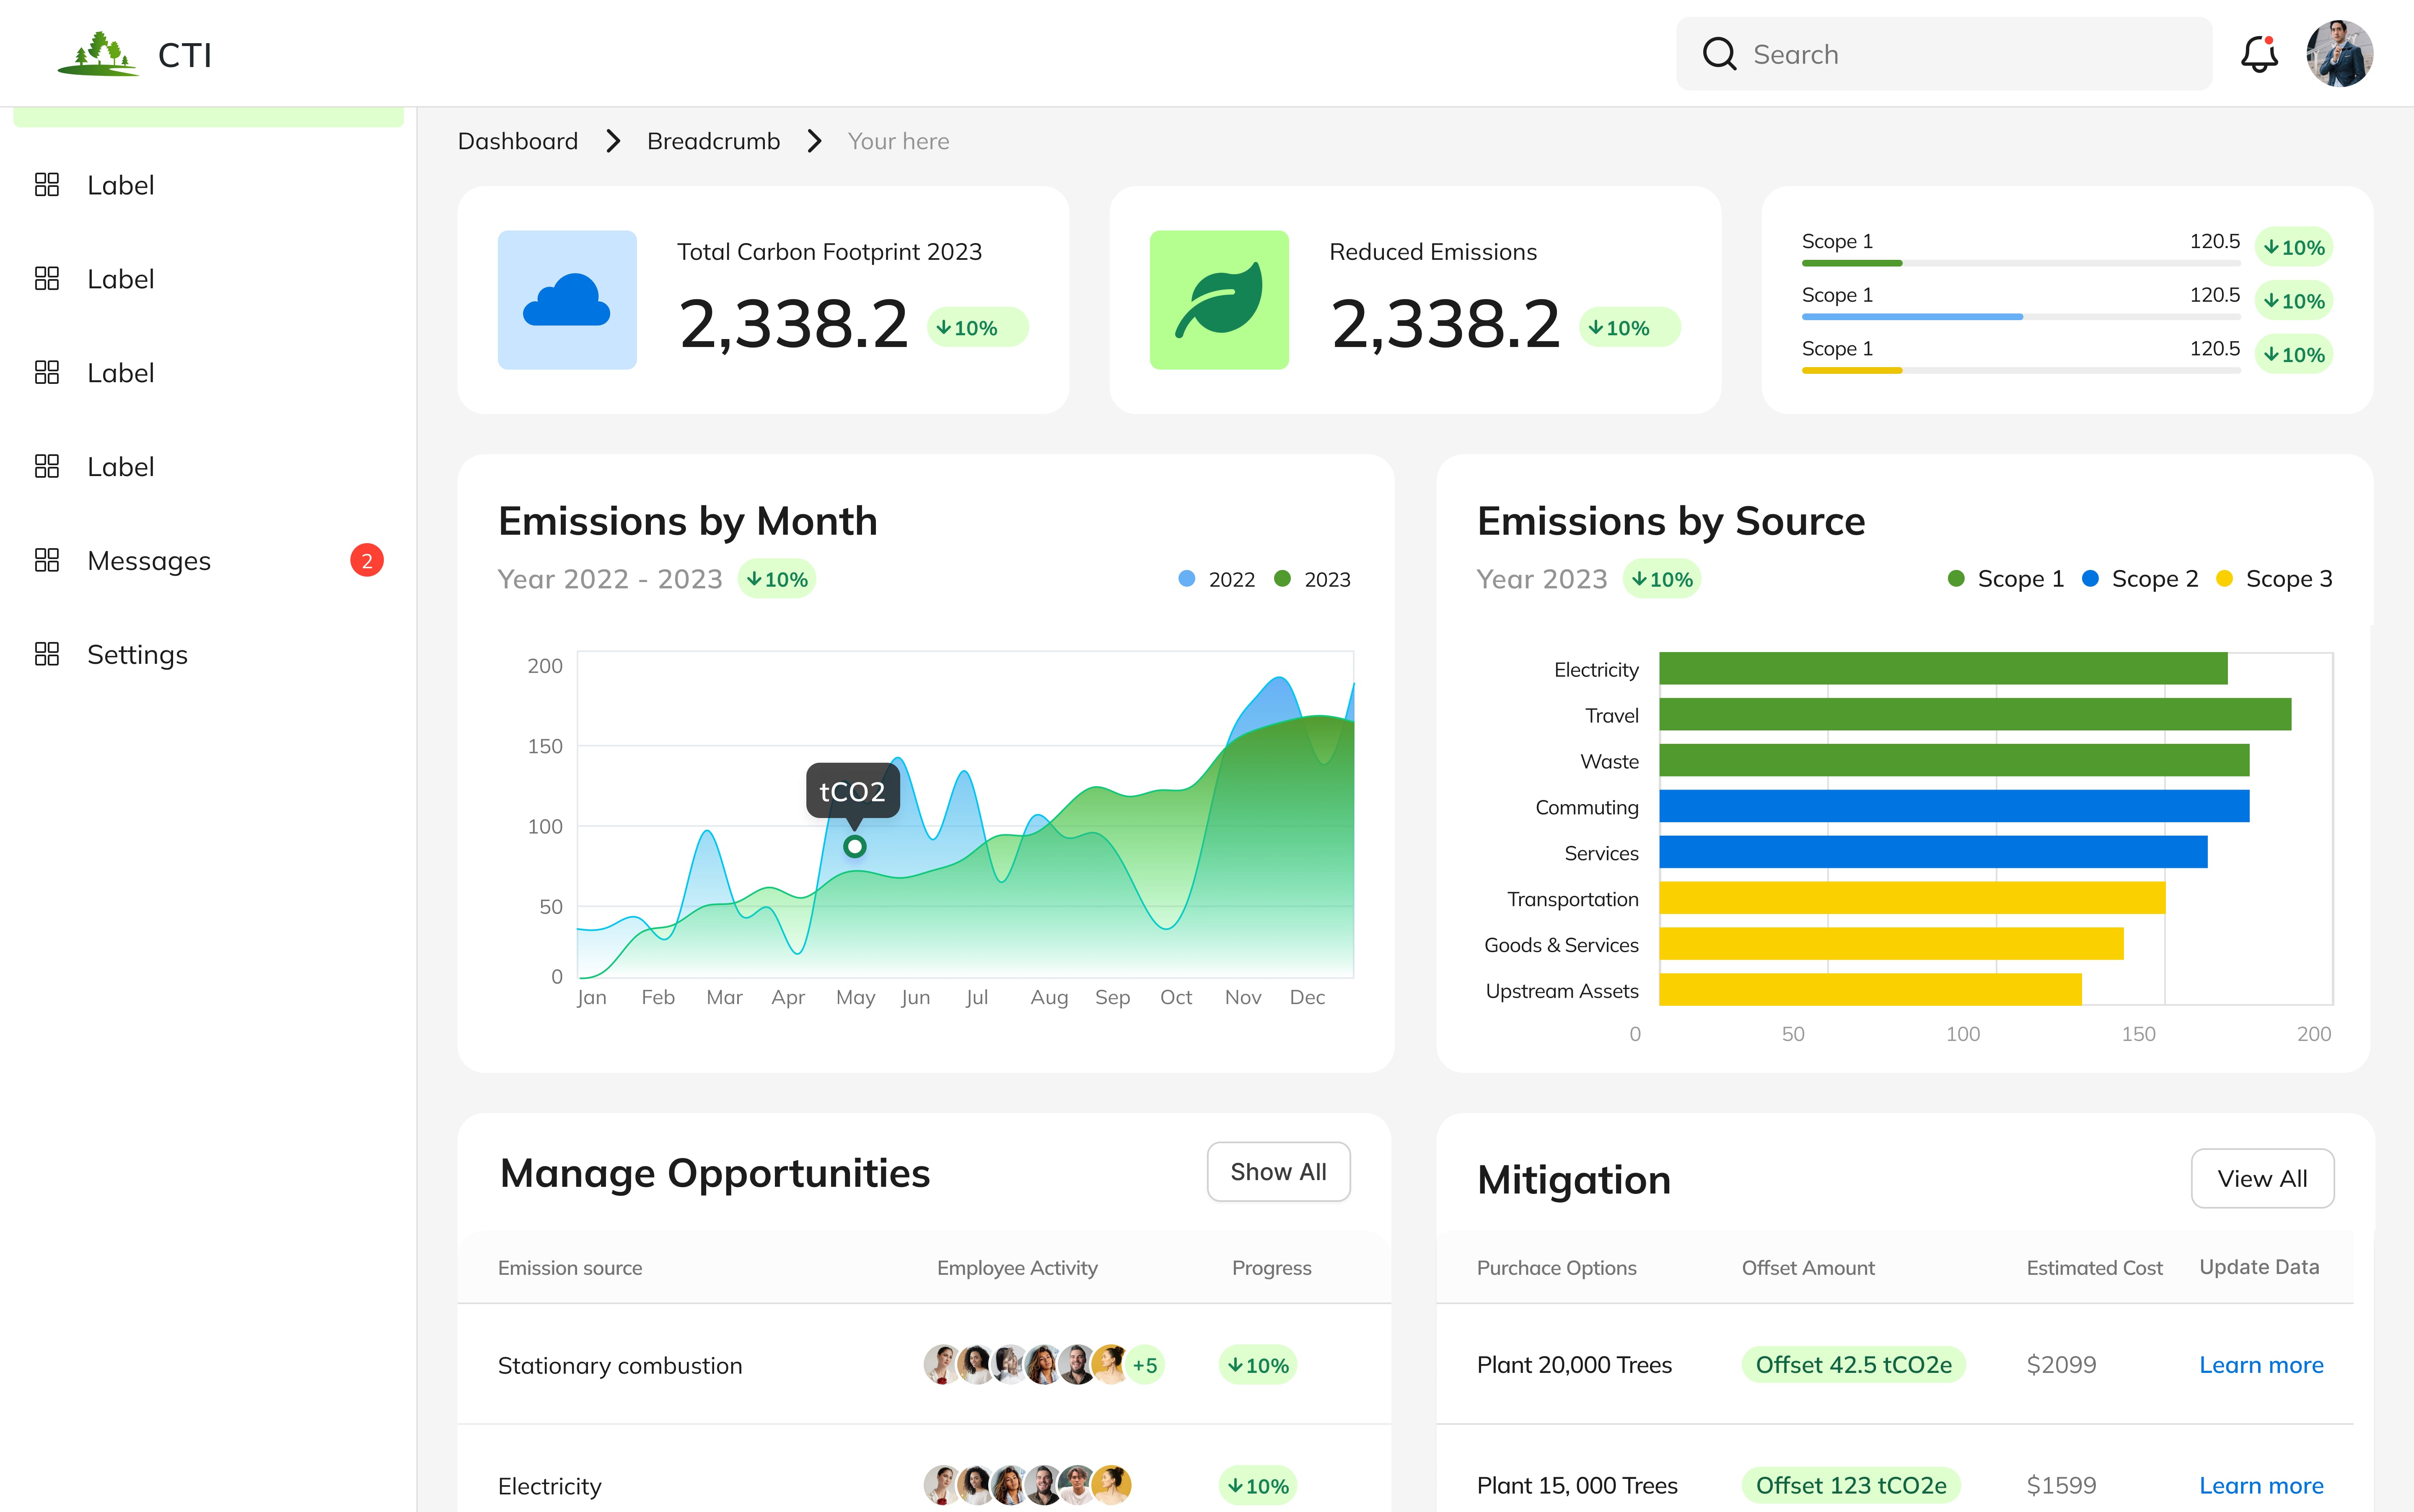Click the $2099 estimated cost
The width and height of the screenshot is (2414, 1512).
(x=2061, y=1365)
